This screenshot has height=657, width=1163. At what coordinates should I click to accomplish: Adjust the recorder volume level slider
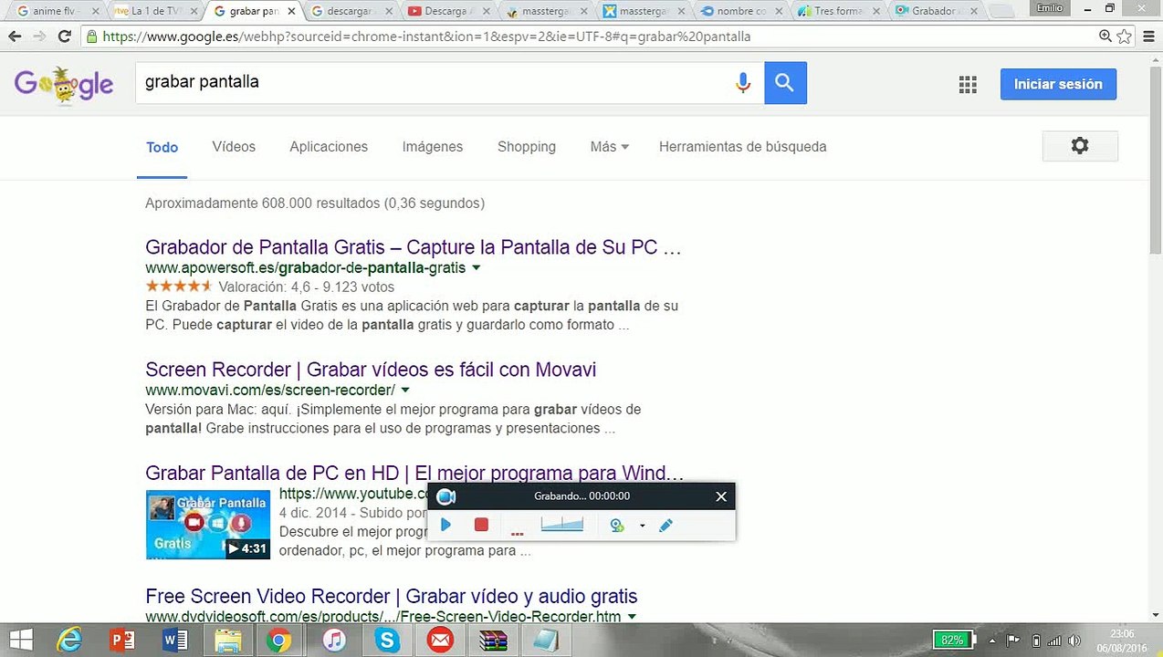pyautogui.click(x=561, y=525)
